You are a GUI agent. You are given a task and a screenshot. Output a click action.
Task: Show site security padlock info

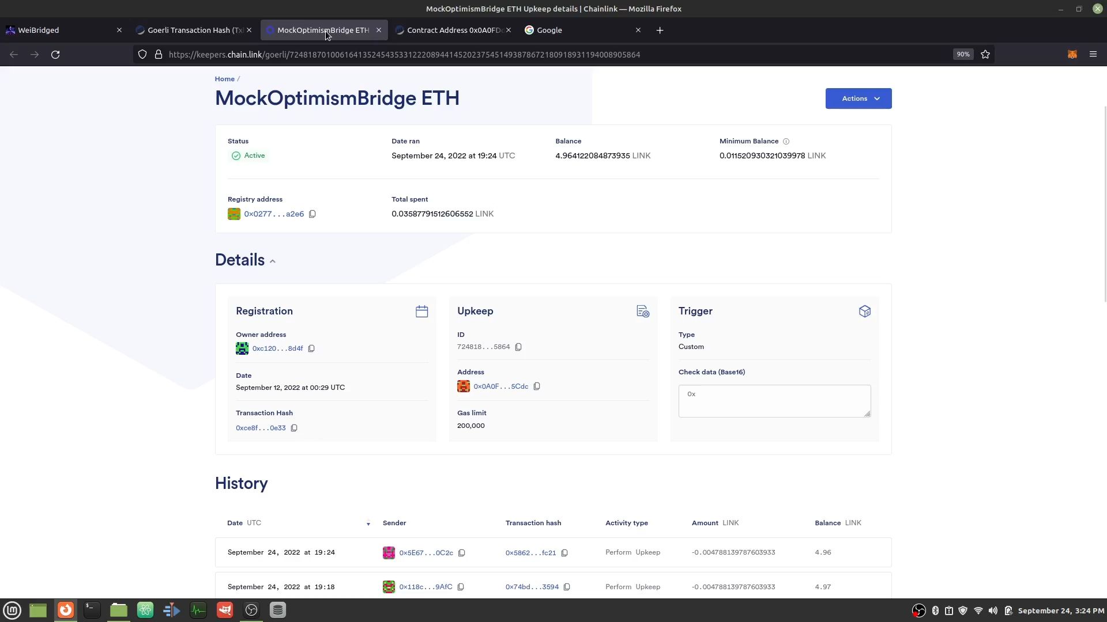pyautogui.click(x=158, y=54)
